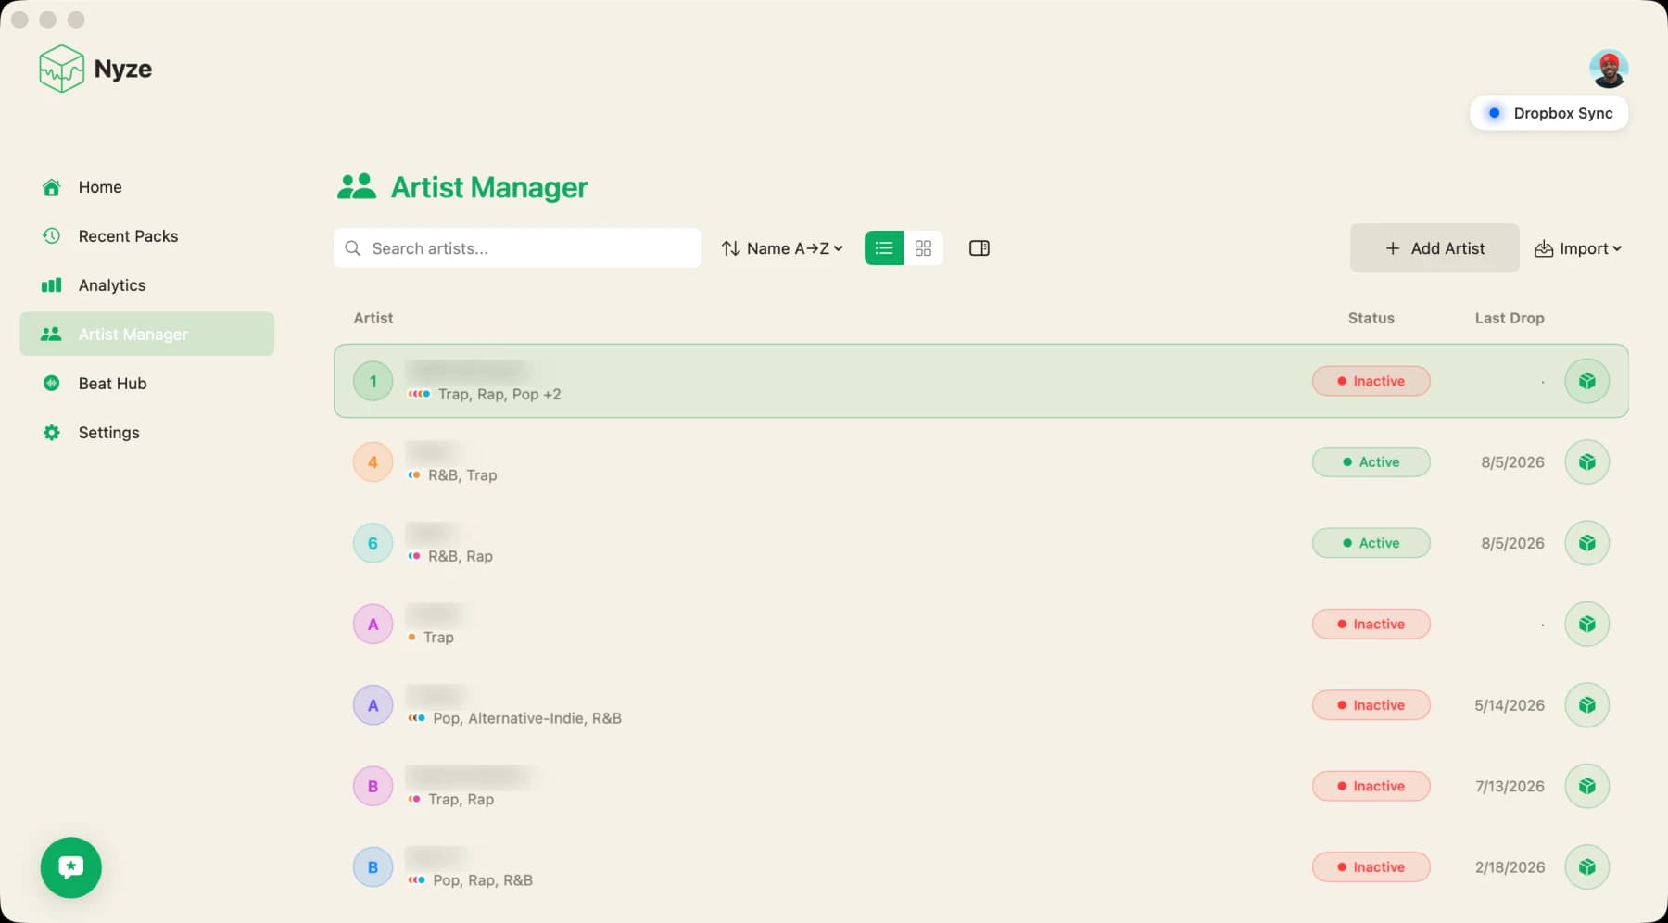Click pack cube icon for R&B, Trap artist

click(x=1587, y=462)
